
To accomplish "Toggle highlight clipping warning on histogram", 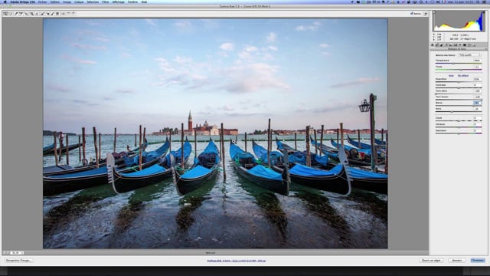I will 483,12.
